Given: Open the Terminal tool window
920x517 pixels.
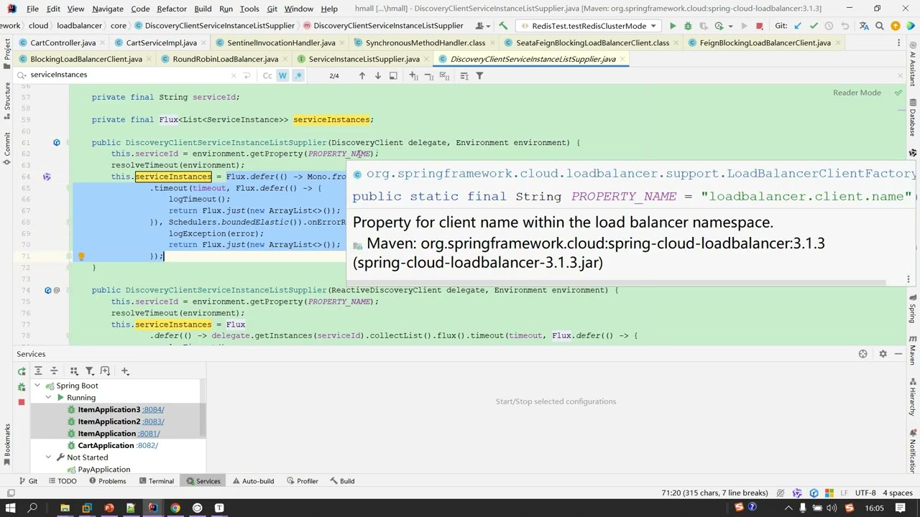Looking at the screenshot, I should point(155,481).
